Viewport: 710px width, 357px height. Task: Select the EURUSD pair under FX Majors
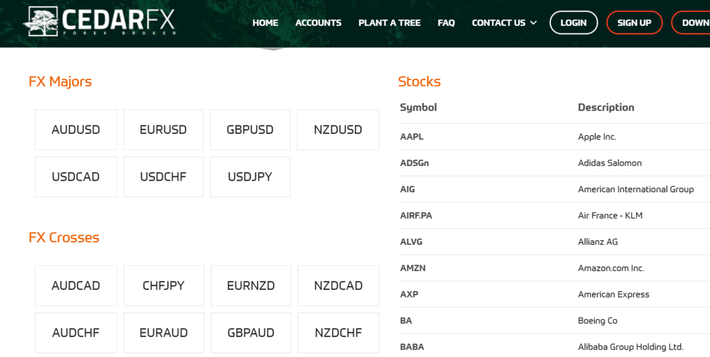(x=163, y=129)
